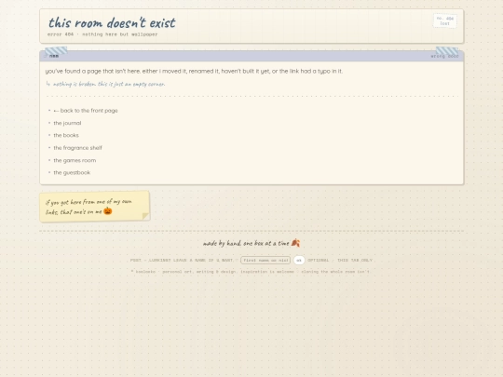Click the 'optional · this tab only' footer text
503x377 pixels.
tap(340, 260)
